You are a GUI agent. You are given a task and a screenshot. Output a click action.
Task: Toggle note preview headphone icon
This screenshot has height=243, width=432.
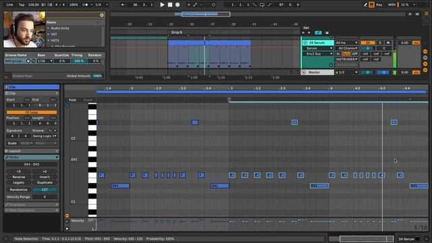pyautogui.click(x=67, y=106)
